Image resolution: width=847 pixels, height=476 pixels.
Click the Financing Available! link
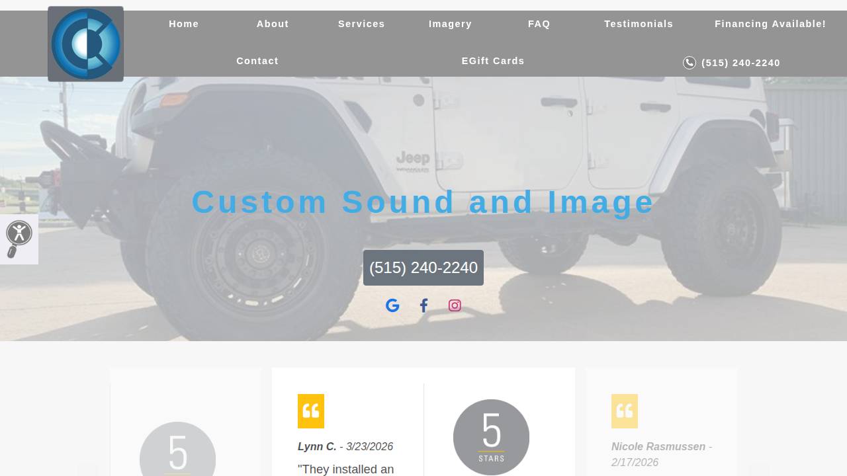pos(770,24)
